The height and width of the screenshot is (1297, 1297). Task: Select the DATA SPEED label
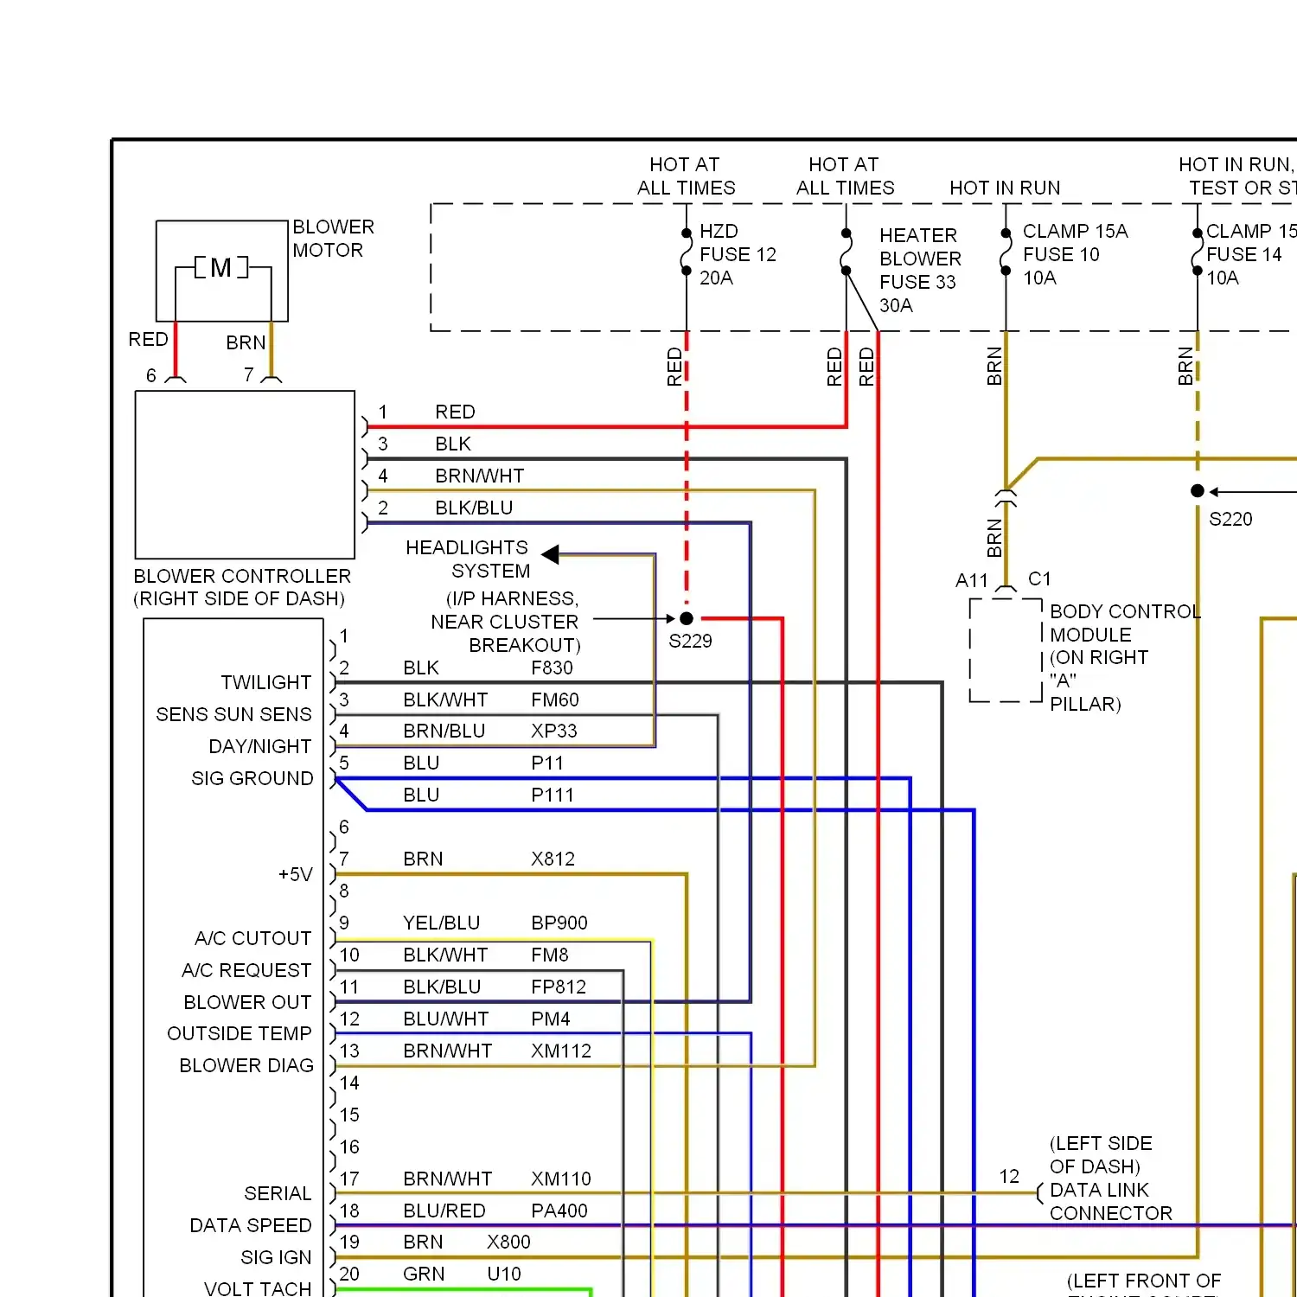(251, 1225)
